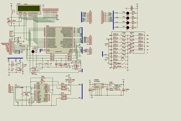
Task: Select resistor R7 next to D1
Action: (134, 27)
